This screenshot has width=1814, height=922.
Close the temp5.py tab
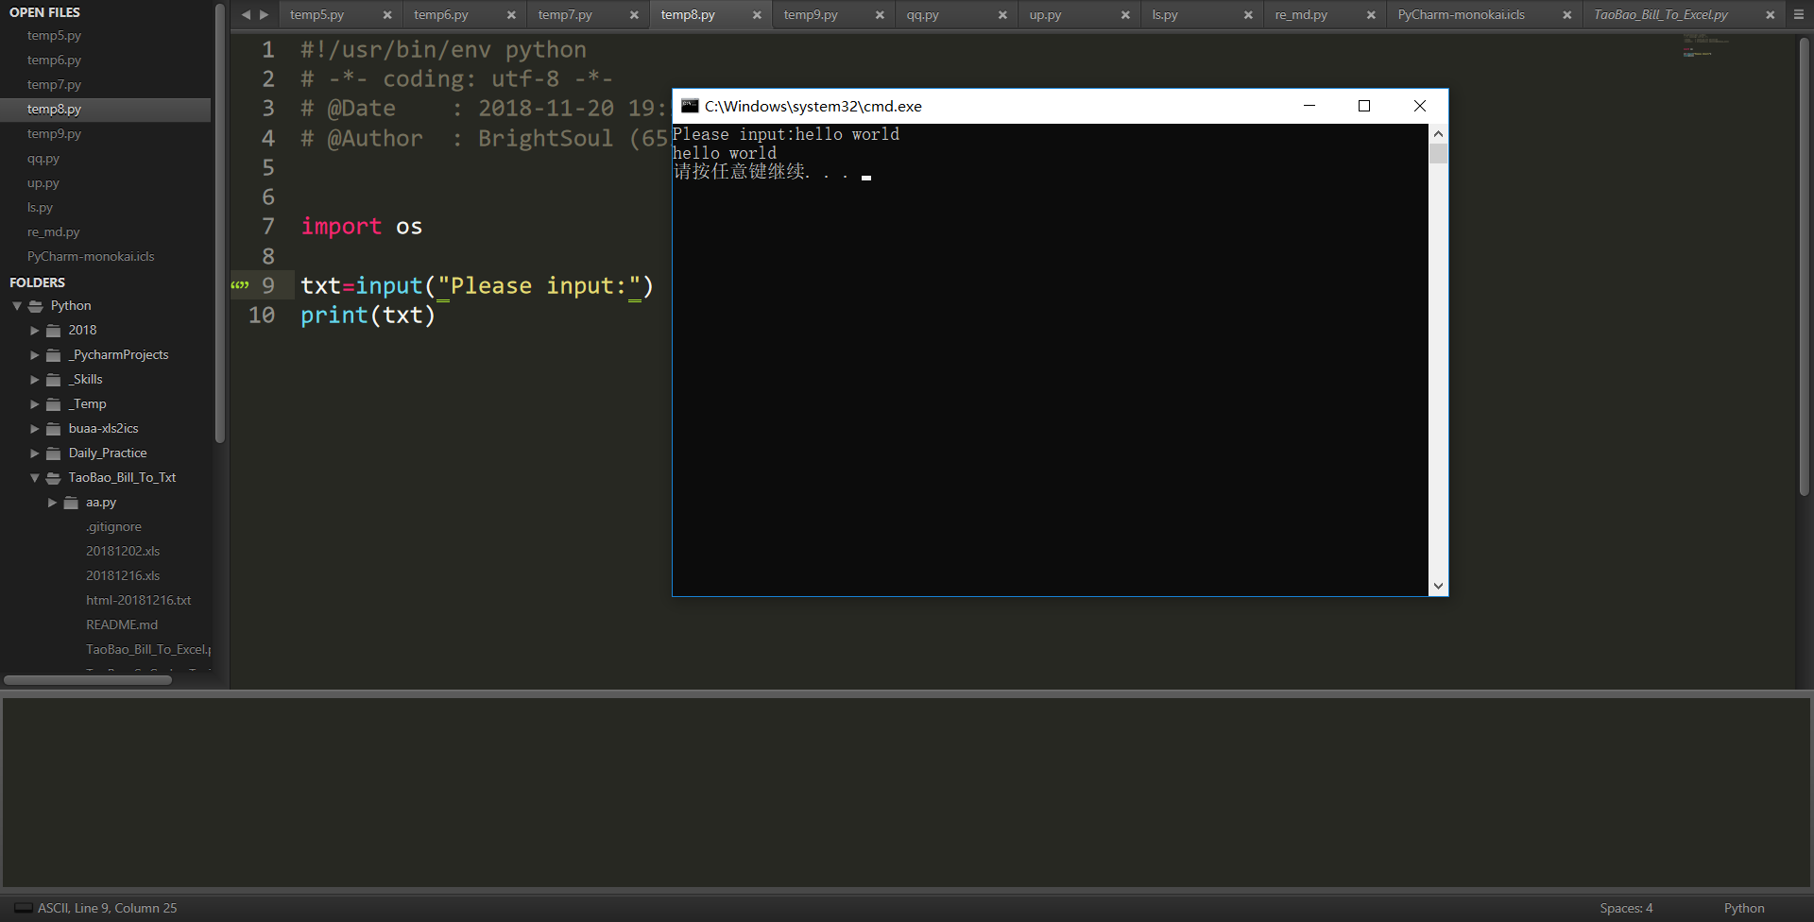coord(387,15)
